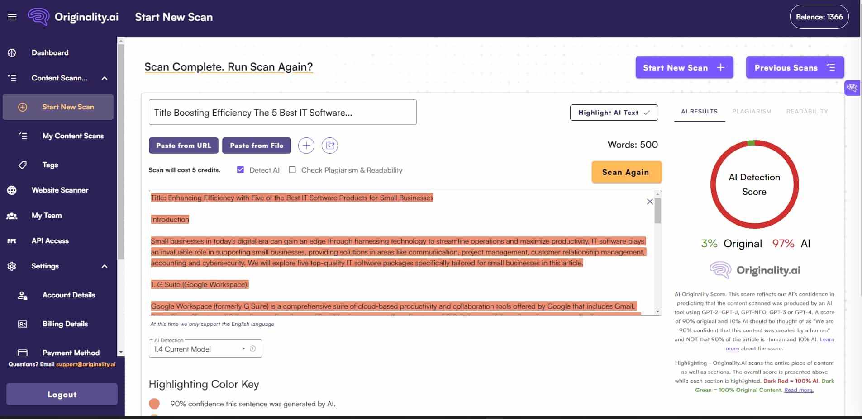Screen dimensions: 862x419
Task: Click the circular plus icon beside Paste from File
Action: 306,146
